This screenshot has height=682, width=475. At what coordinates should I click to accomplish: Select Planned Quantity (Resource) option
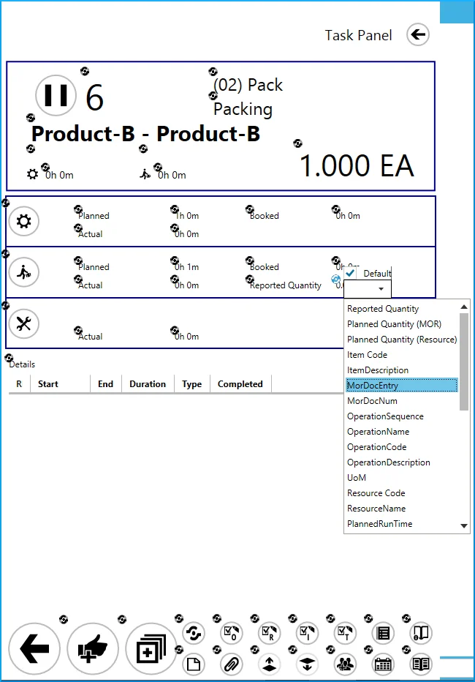pos(402,340)
